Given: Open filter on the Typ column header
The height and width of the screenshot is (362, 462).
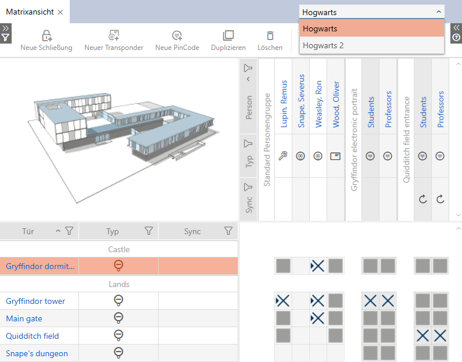Looking at the screenshot, I should [148, 231].
